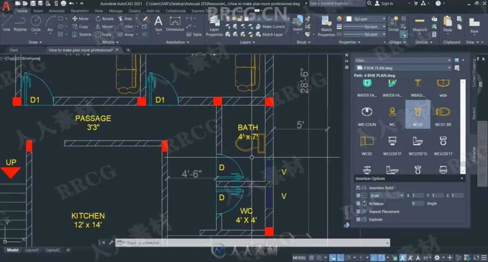The image size is (488, 262).
Task: Click Sign In
Action: click(384, 3)
